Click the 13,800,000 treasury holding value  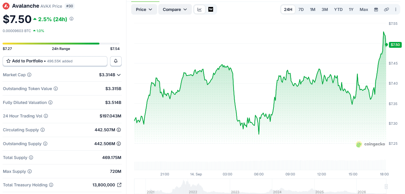coord(103,185)
